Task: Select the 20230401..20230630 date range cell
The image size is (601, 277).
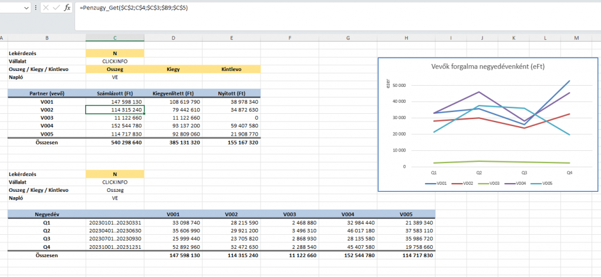Action: pyautogui.click(x=114, y=231)
